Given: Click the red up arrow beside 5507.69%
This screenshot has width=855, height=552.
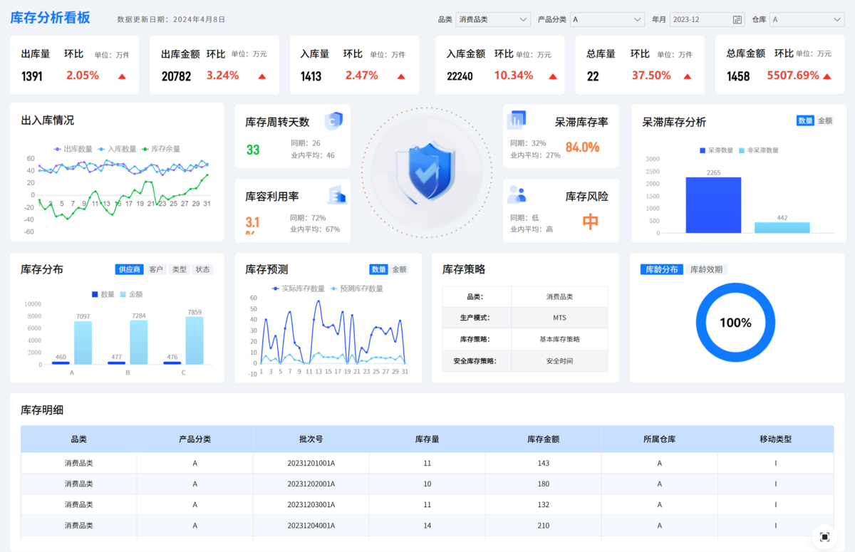Looking at the screenshot, I should pos(827,76).
